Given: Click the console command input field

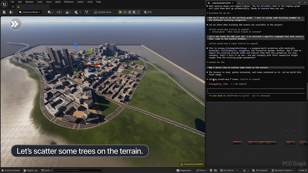Looking at the screenshot, I should pos(78,170).
